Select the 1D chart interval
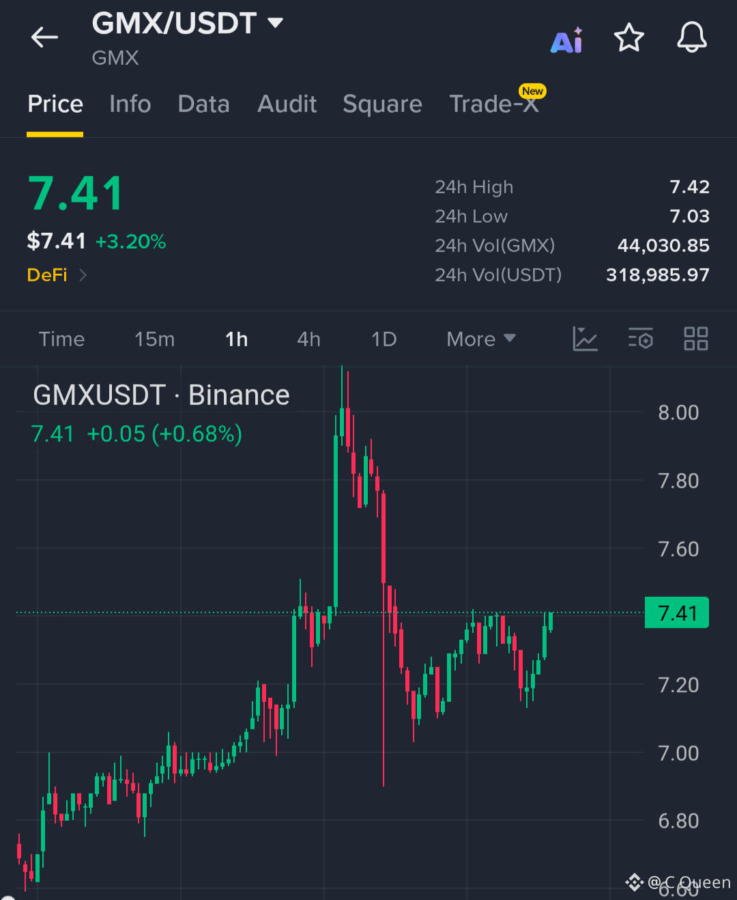The image size is (737, 900). click(384, 339)
